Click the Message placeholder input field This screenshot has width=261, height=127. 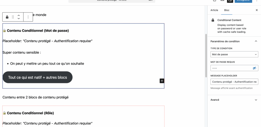234,82
